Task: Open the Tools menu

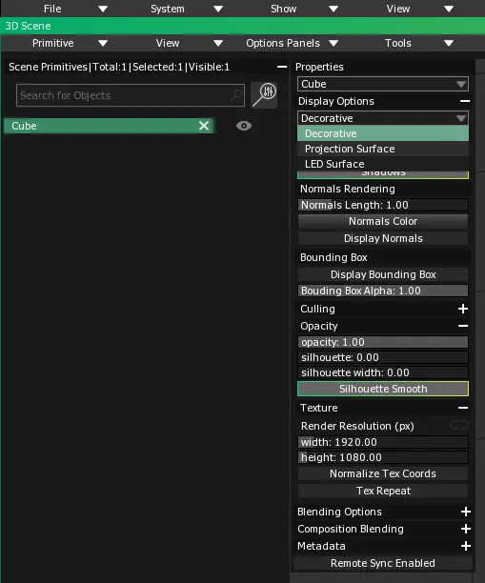Action: coord(406,43)
